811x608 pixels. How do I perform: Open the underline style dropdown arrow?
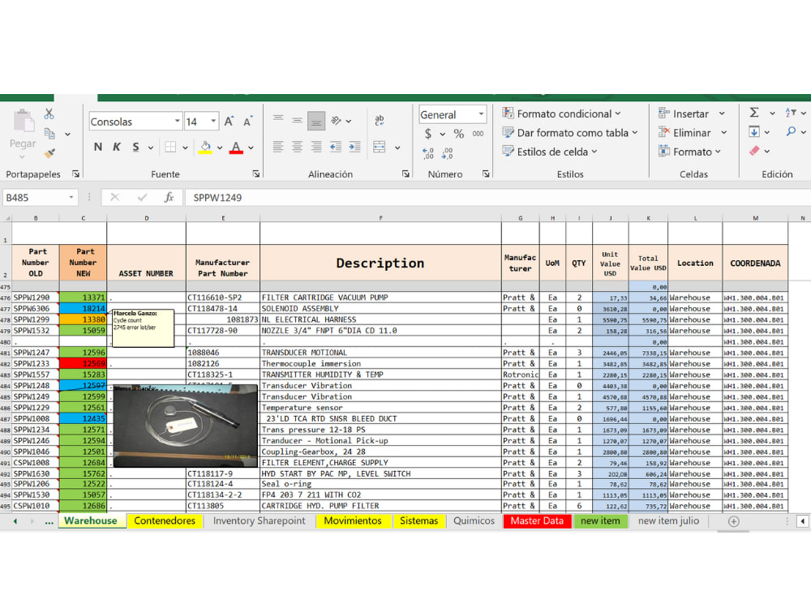pyautogui.click(x=151, y=148)
